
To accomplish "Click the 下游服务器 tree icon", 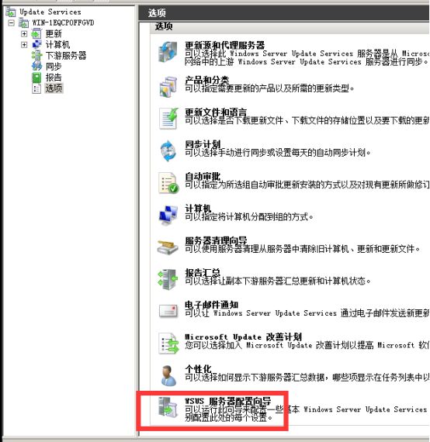I will [x=36, y=56].
